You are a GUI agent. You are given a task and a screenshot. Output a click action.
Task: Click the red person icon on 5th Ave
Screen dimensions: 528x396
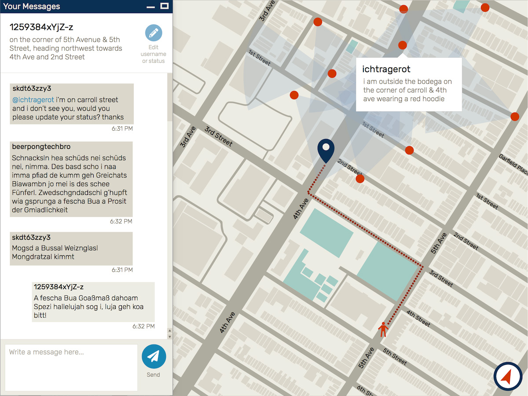point(383,329)
